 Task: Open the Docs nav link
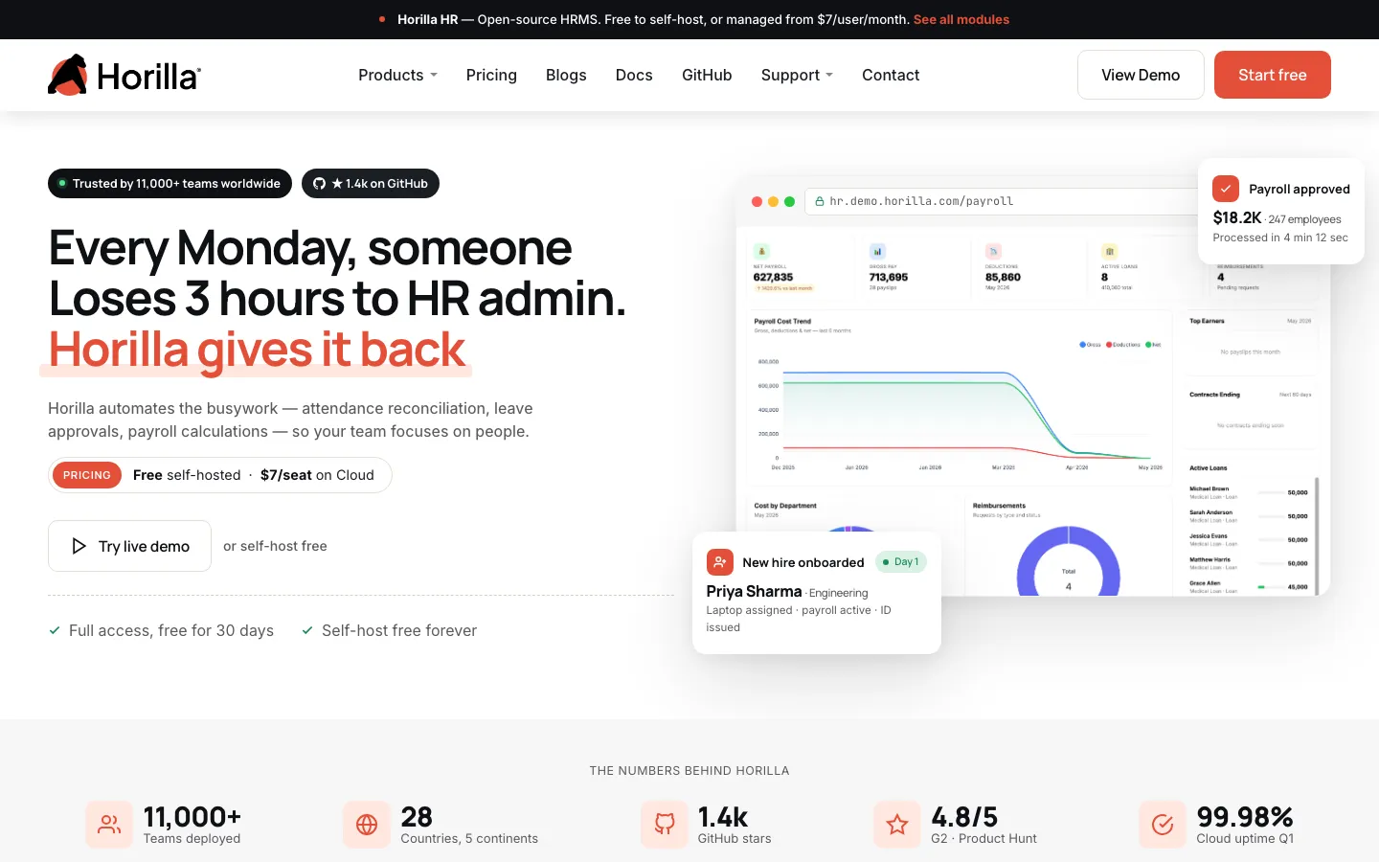click(634, 75)
